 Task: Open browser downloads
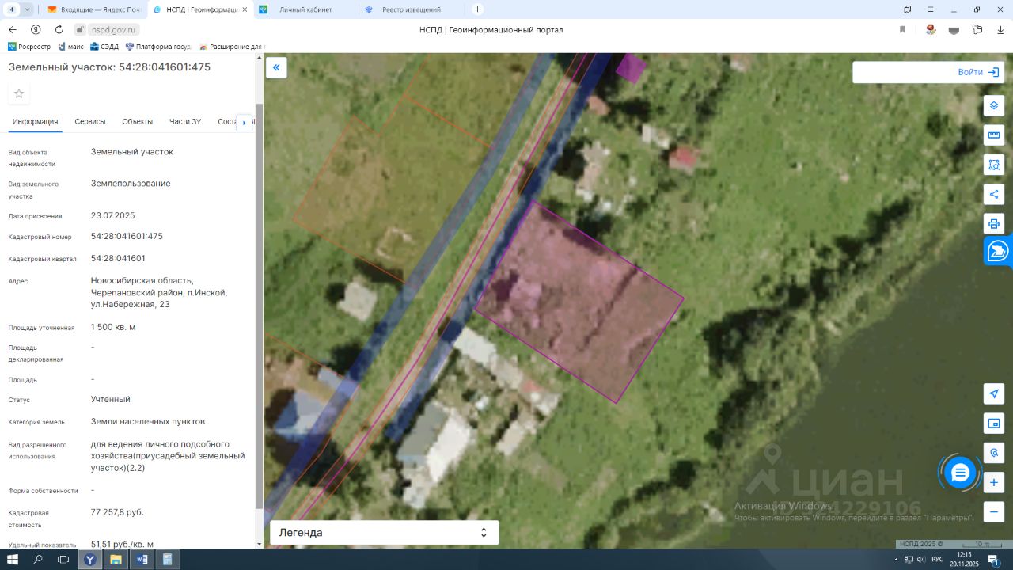pos(1000,29)
